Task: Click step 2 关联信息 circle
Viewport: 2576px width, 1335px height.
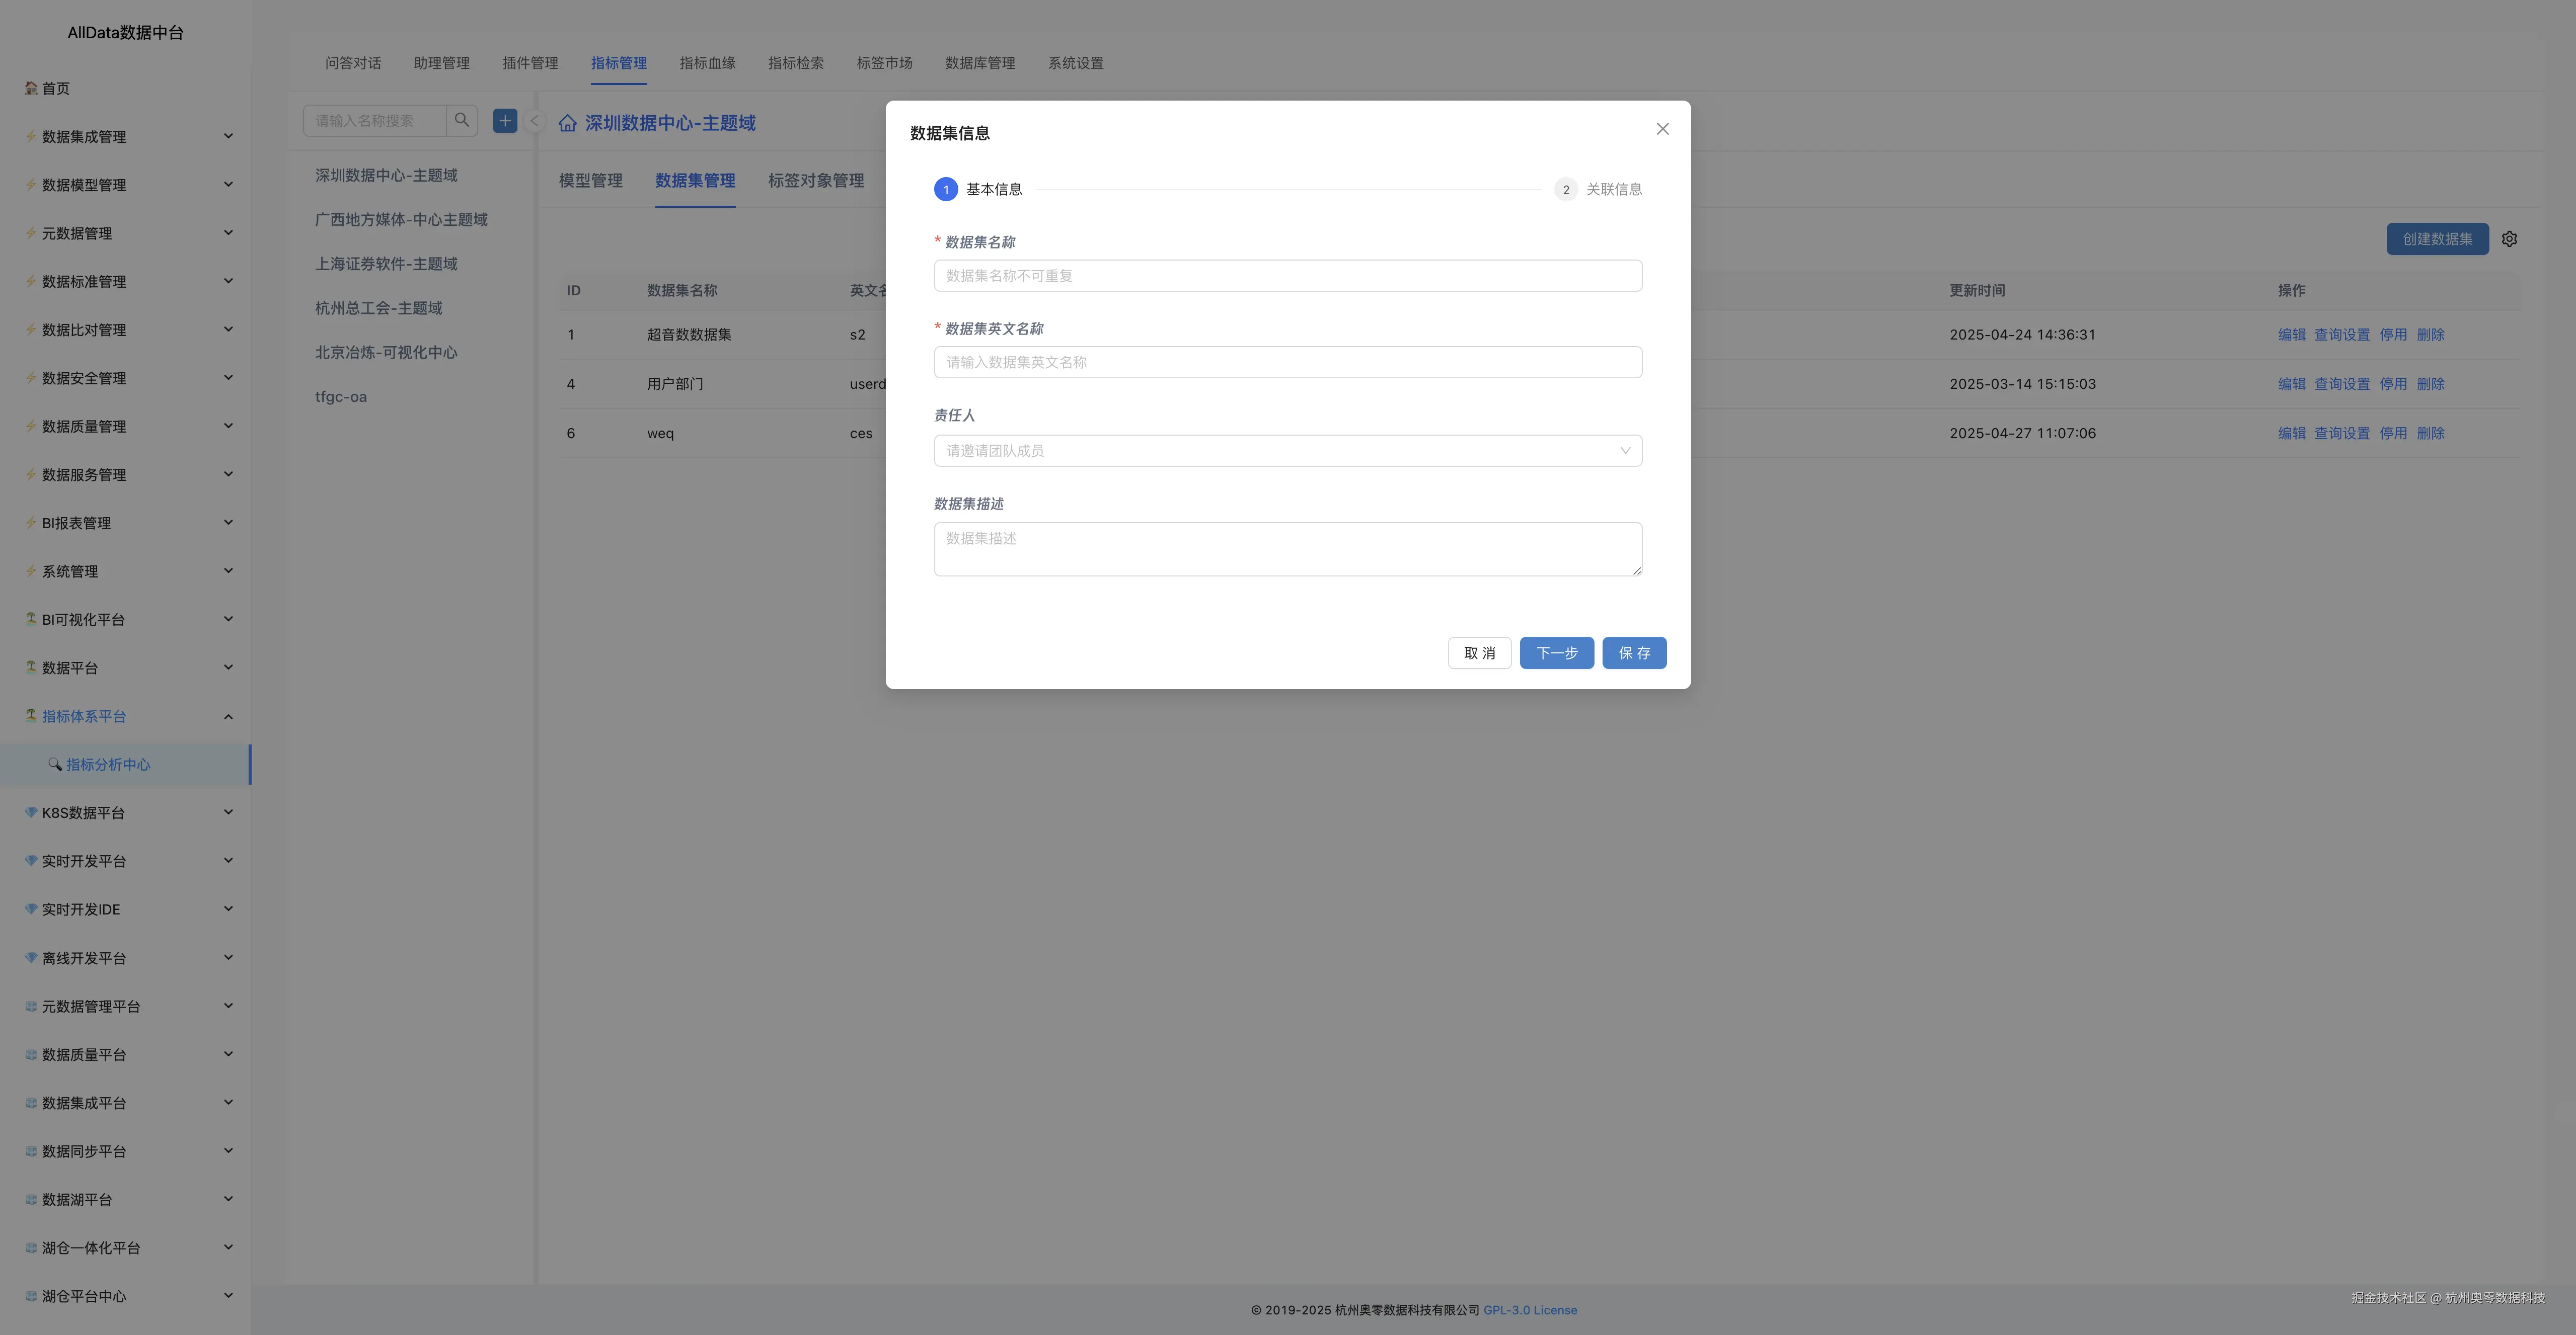Action: [1565, 190]
